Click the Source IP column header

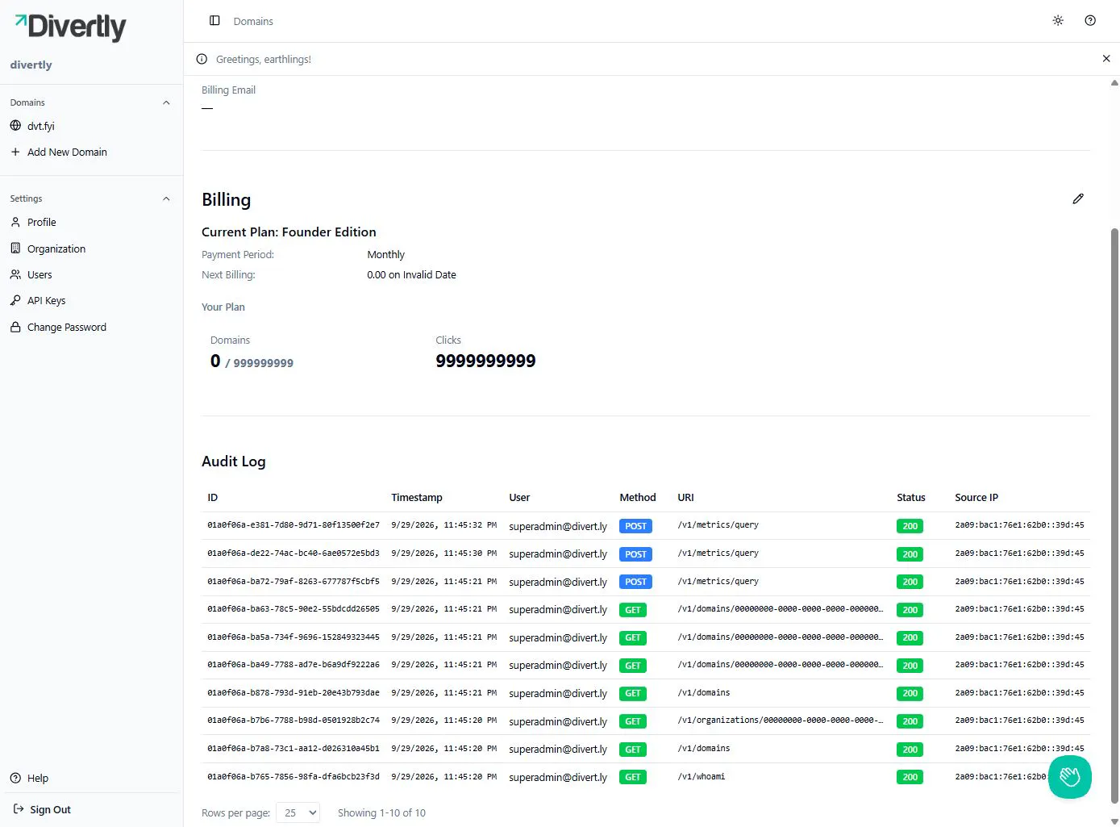[976, 497]
